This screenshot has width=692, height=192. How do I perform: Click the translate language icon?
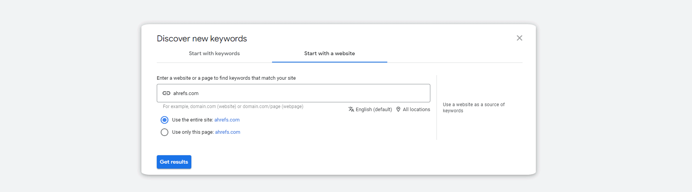351,110
